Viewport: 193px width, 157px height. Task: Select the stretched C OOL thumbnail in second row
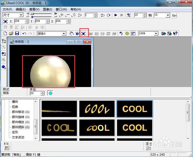click(59, 128)
